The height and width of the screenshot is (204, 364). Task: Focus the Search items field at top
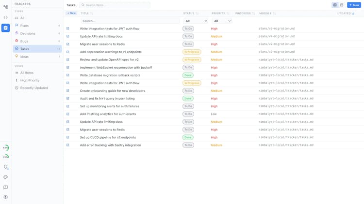pos(116,5)
